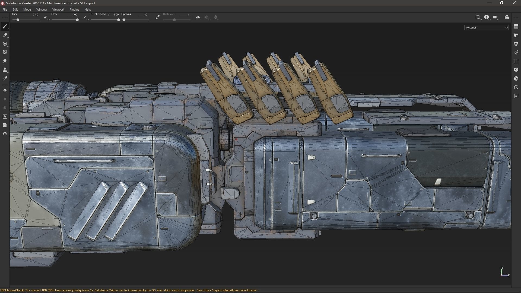This screenshot has height=293, width=521.
Task: Open the Log panel
Action: [516, 96]
